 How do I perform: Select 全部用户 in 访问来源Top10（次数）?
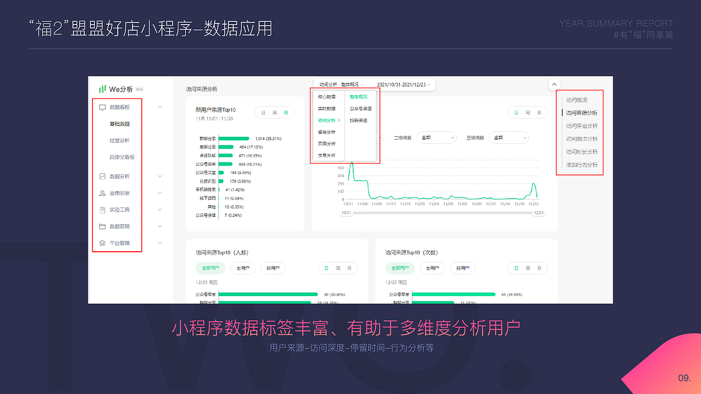[400, 269]
